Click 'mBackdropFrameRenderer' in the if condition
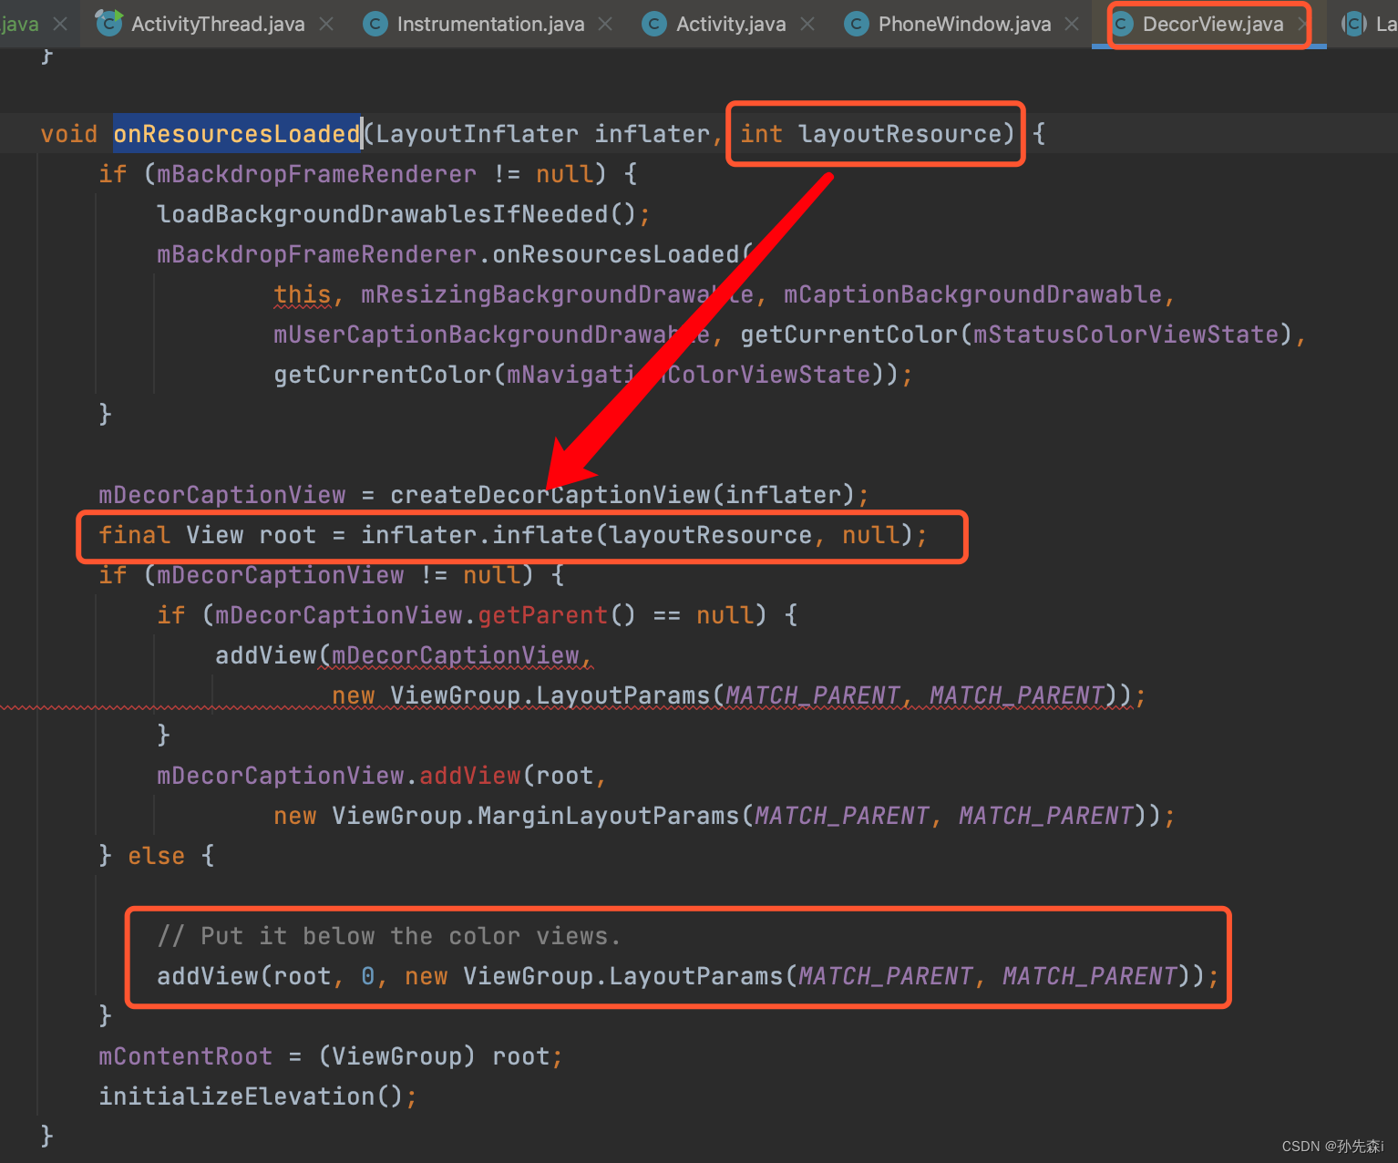Viewport: 1398px width, 1163px height. (x=316, y=174)
